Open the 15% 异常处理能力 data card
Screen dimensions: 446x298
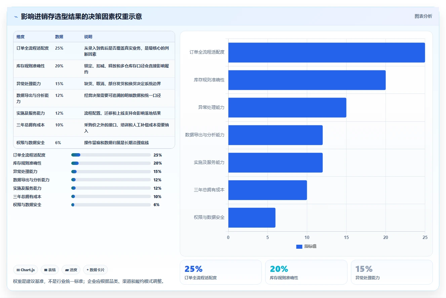392,272
